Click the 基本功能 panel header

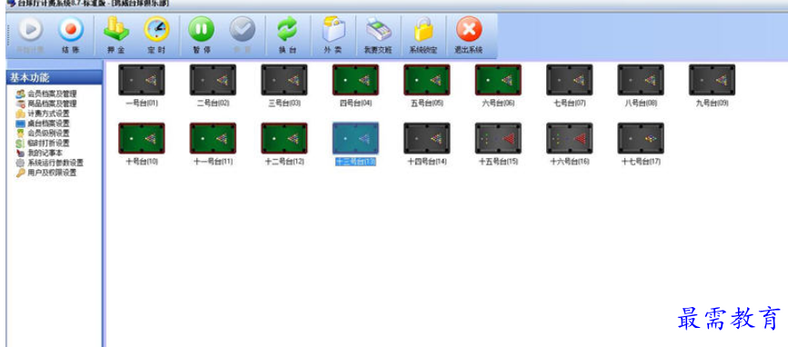(54, 77)
